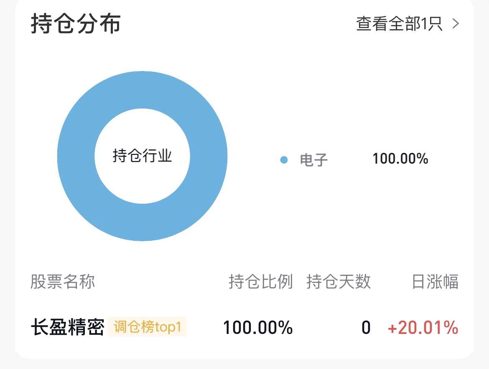The height and width of the screenshot is (369, 489).
Task: Sort by the 股票名称 column header
Action: (63, 282)
